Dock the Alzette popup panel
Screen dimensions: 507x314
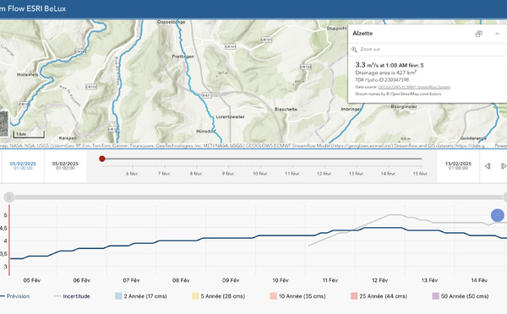[478, 34]
